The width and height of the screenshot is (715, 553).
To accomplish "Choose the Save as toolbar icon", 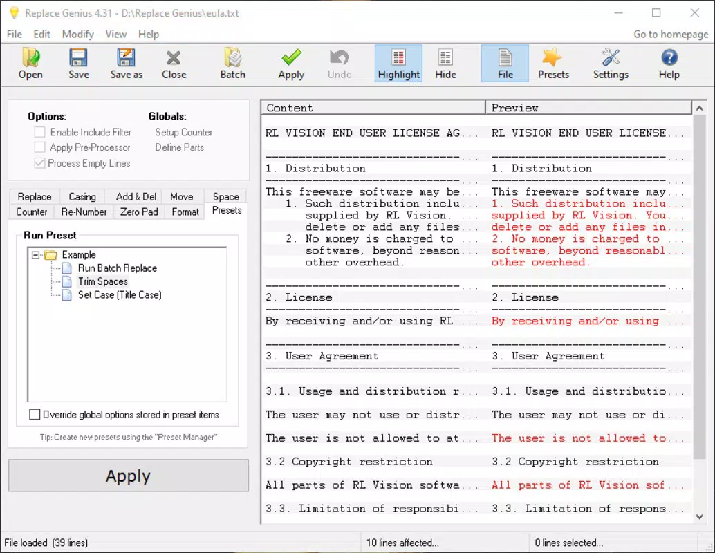I will (x=127, y=64).
